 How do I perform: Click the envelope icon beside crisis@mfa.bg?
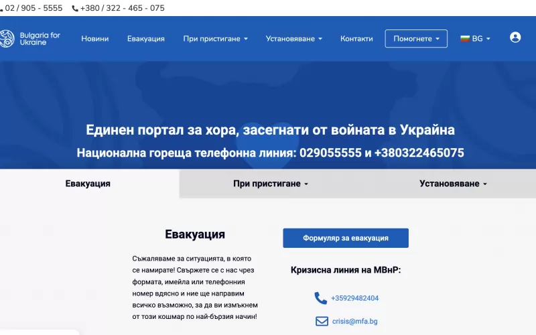click(x=322, y=321)
